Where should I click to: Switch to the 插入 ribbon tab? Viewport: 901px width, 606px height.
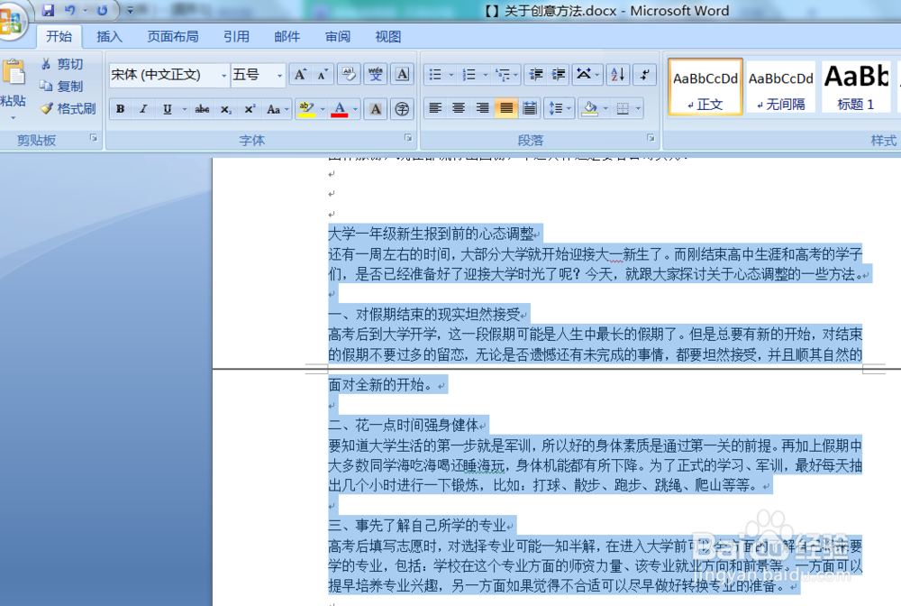tap(109, 37)
